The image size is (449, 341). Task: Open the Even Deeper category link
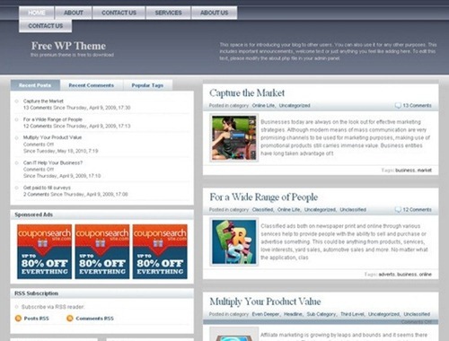click(265, 314)
